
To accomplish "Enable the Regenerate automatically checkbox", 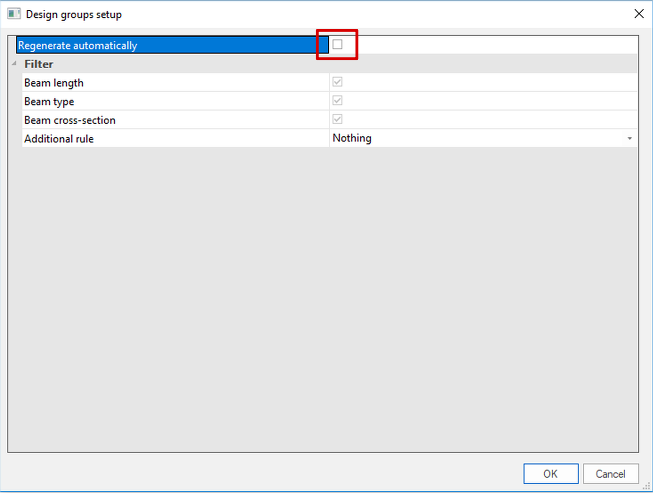I will pos(337,44).
